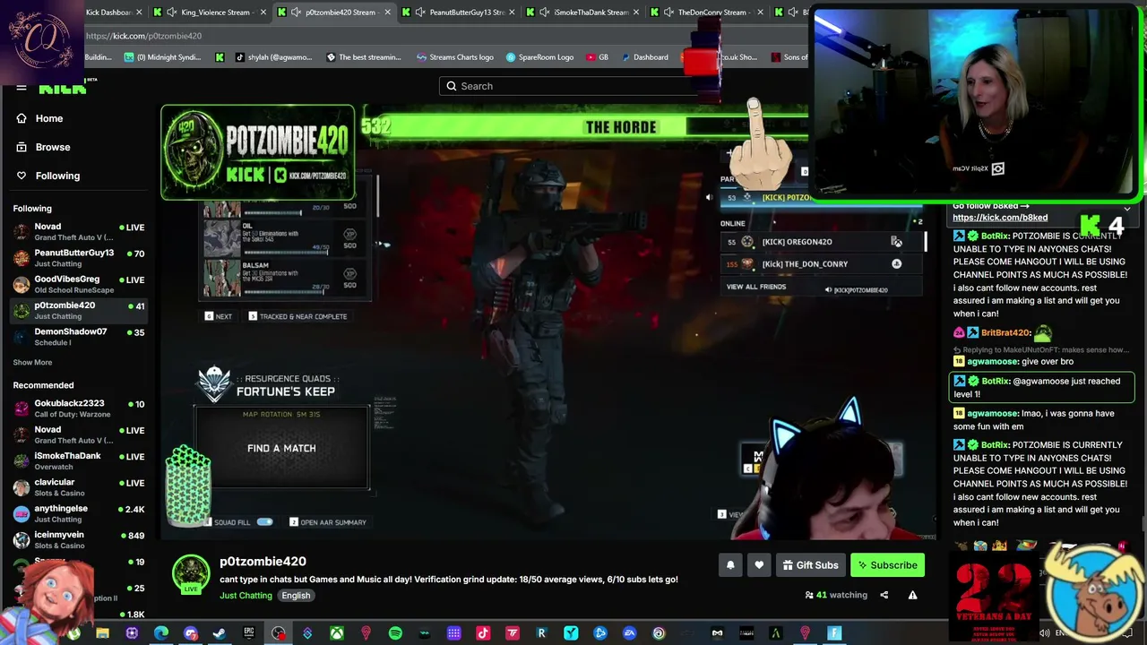Close the p0tzombie420 Stream tab
Viewport: 1147px width, 645px height.
coord(388,13)
